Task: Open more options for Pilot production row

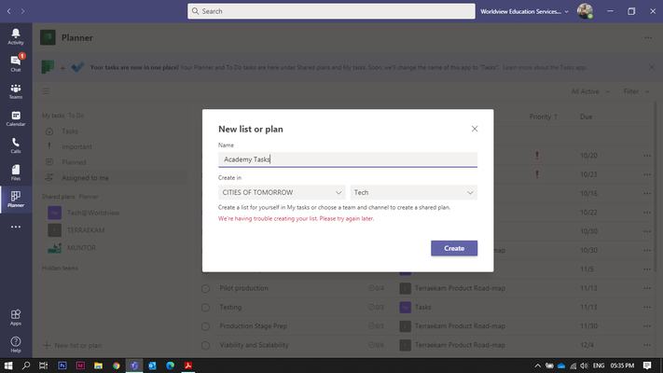Action: [x=647, y=288]
